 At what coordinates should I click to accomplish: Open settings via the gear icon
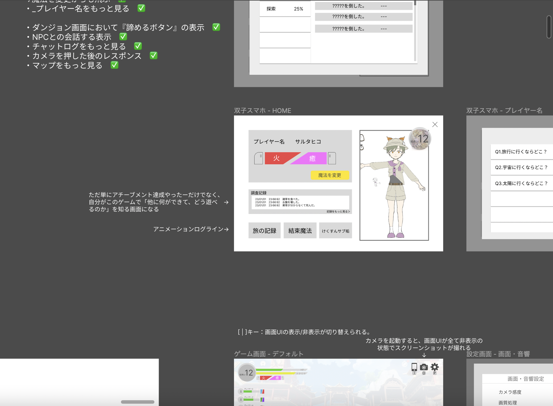[435, 367]
